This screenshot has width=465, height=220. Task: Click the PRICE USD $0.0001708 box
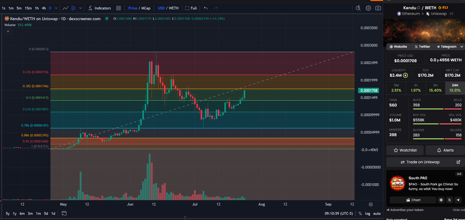(x=405, y=58)
